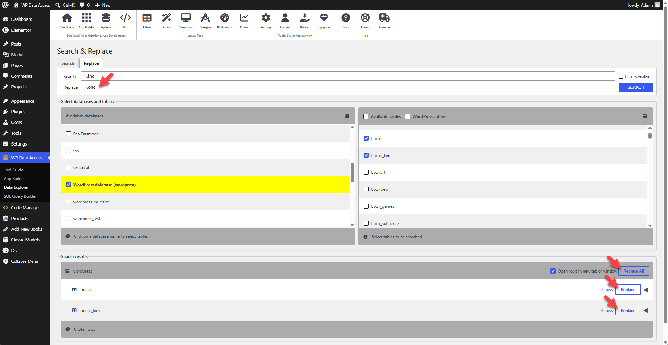
Task: Click the + New admin bar item
Action: (x=103, y=5)
